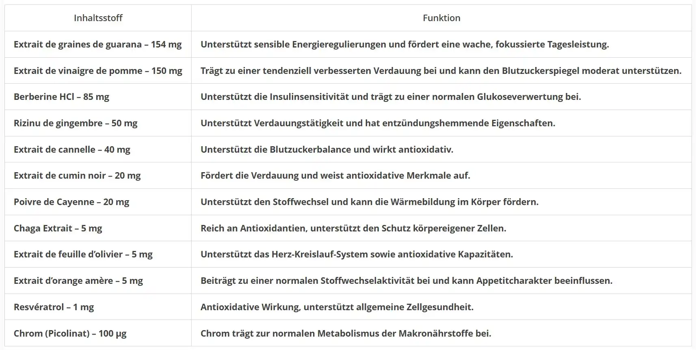Click the guarana Tagesleistung function description
Screen dimensions: 696x350
pos(404,44)
